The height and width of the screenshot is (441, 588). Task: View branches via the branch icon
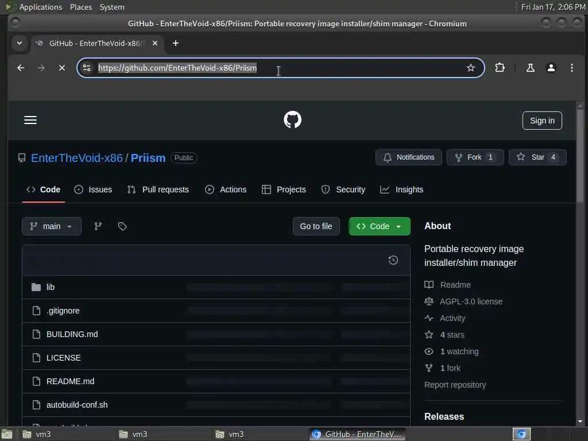pyautogui.click(x=98, y=226)
